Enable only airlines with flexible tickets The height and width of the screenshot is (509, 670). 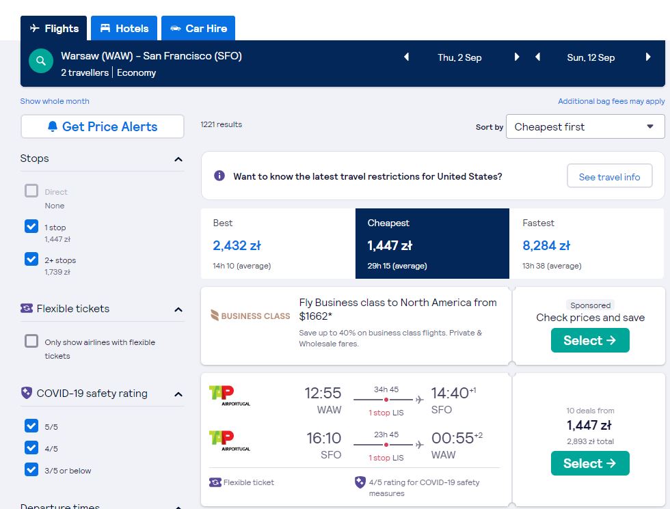[31, 341]
